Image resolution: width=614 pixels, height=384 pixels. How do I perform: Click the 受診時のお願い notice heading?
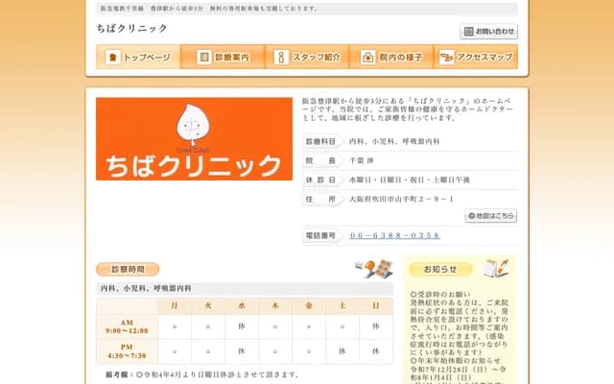tap(440, 295)
